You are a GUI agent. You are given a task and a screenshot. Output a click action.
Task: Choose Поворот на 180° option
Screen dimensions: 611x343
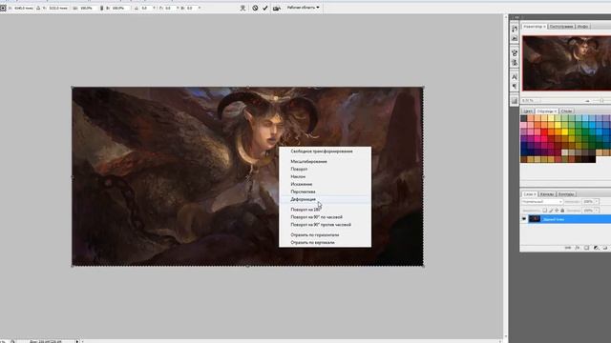click(305, 210)
